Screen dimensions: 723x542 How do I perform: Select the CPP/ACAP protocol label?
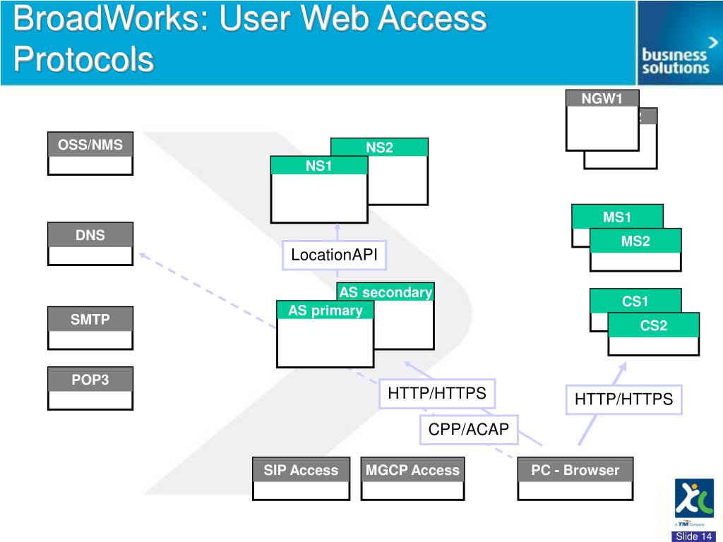point(469,430)
